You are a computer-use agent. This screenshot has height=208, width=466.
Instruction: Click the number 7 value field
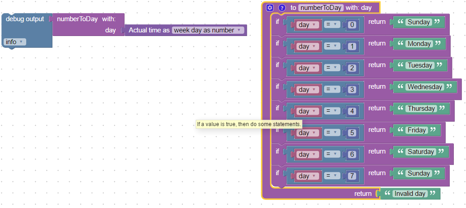click(352, 176)
